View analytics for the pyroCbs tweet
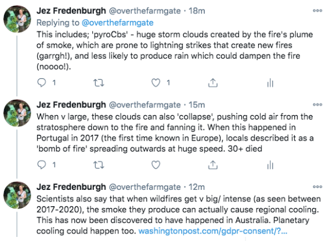329x241 pixels. pyautogui.click(x=270, y=83)
